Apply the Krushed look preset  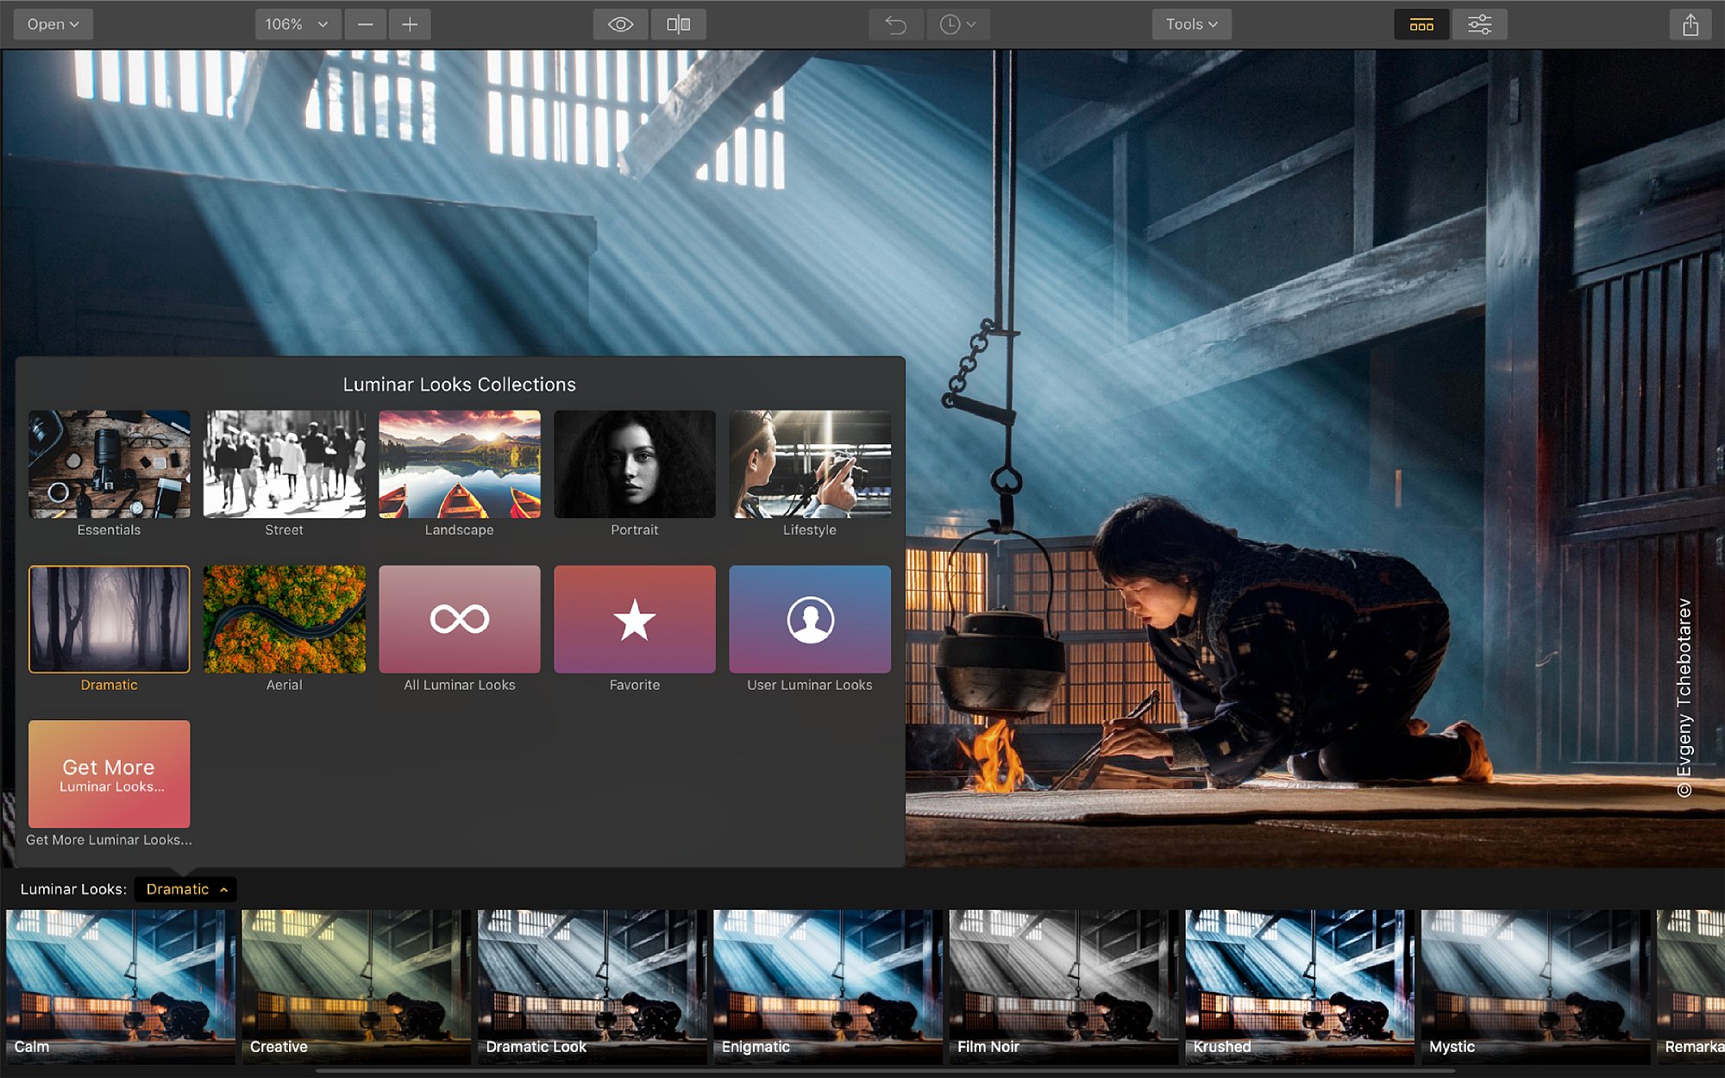coord(1300,987)
